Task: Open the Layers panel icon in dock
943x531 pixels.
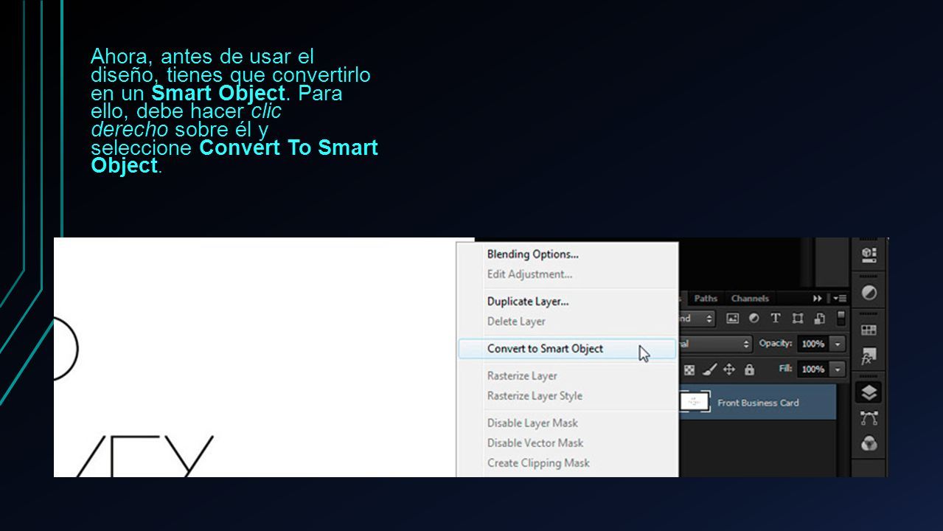Action: pyautogui.click(x=869, y=392)
